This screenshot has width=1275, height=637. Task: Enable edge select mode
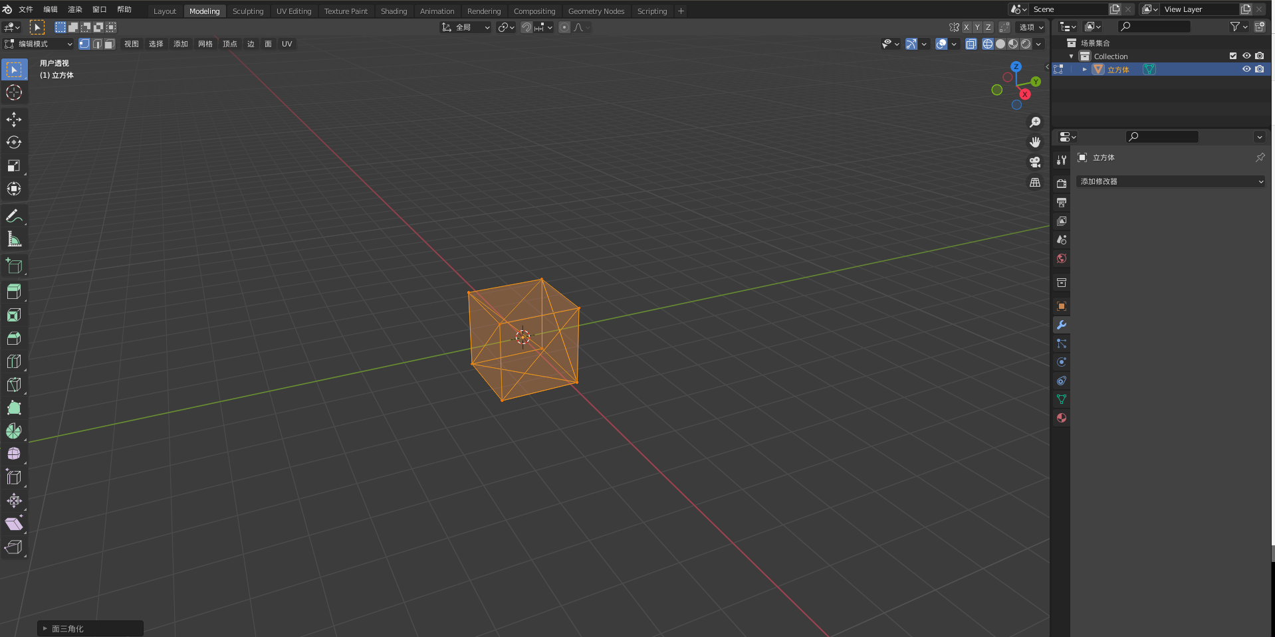pos(97,44)
